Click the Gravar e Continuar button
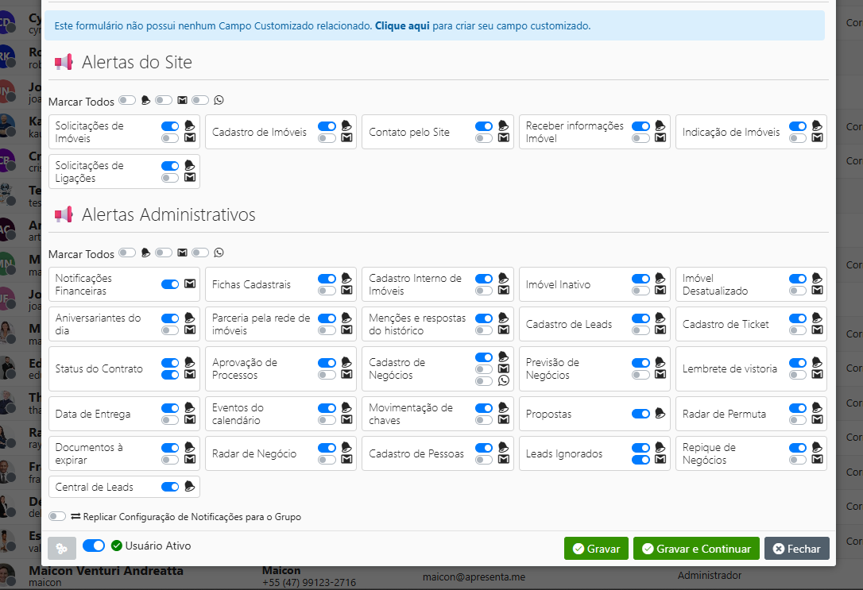The width and height of the screenshot is (863, 590). pyautogui.click(x=696, y=549)
